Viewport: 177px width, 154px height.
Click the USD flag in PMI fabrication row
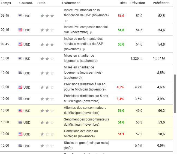tap(20, 16)
